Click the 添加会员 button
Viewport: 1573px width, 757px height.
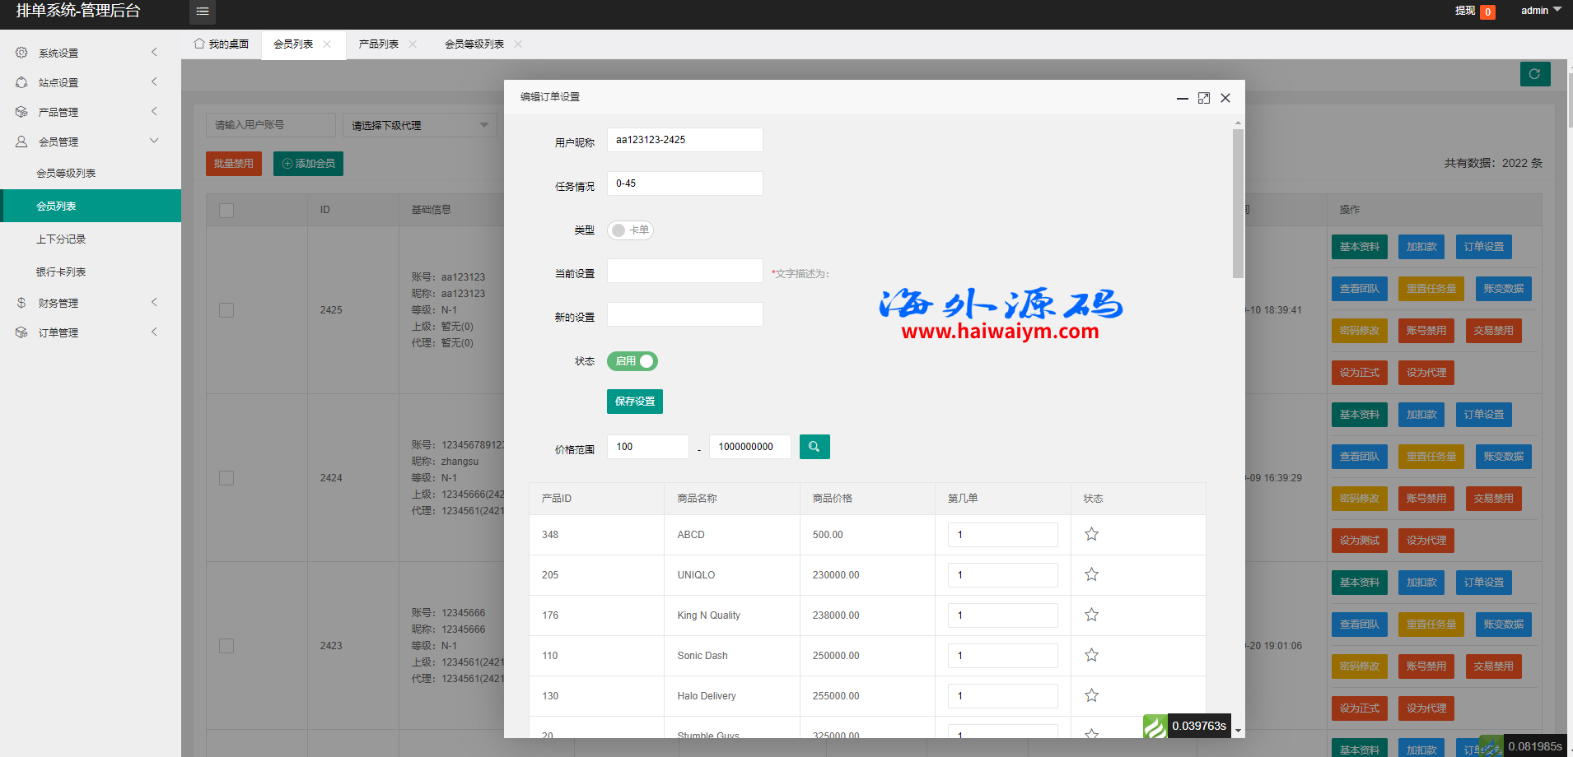tap(307, 163)
